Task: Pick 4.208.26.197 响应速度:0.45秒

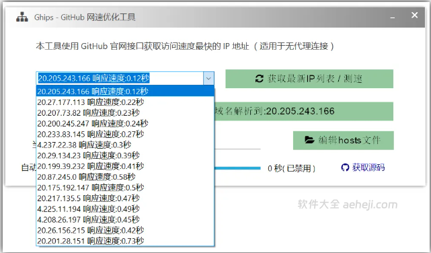Action: (125, 219)
